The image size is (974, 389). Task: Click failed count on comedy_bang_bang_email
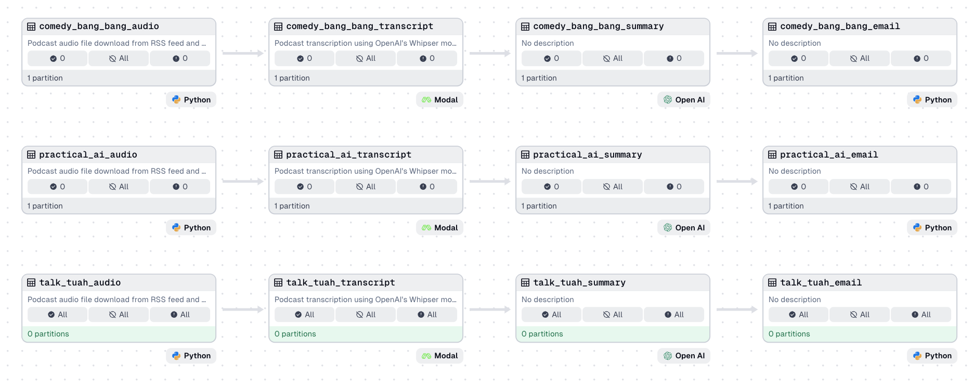pyautogui.click(x=921, y=59)
